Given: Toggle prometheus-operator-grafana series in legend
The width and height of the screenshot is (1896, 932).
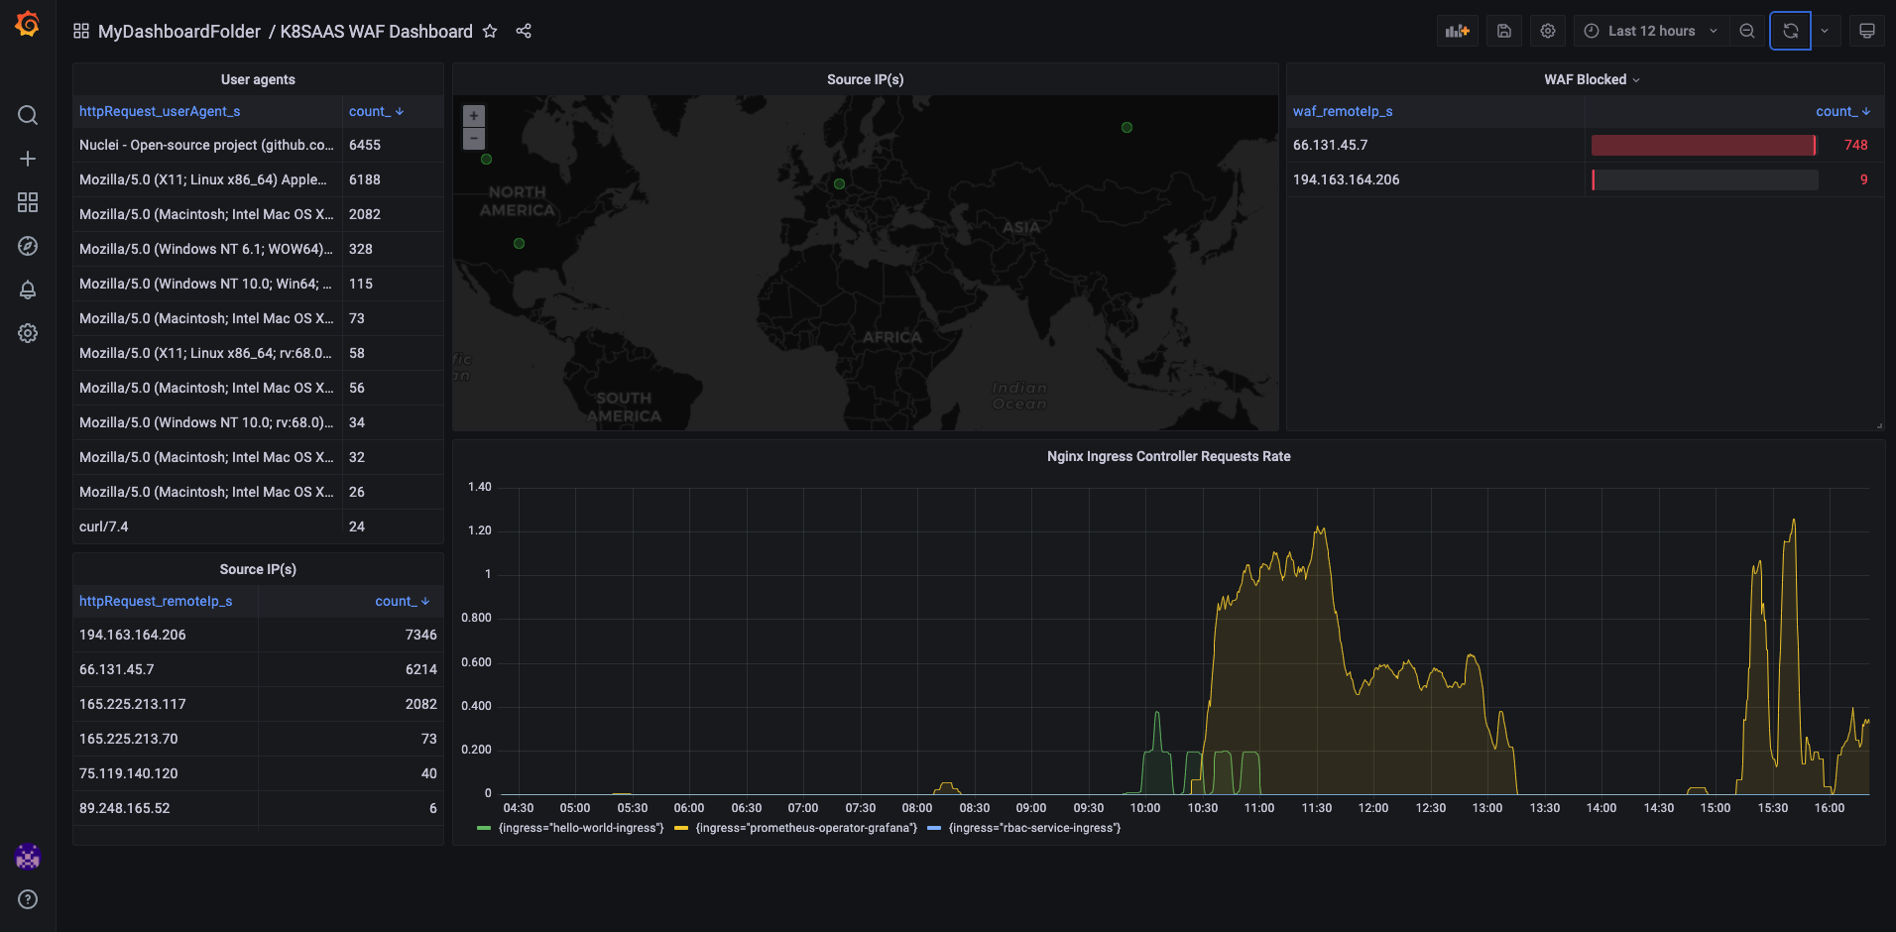Looking at the screenshot, I should pyautogui.click(x=806, y=828).
